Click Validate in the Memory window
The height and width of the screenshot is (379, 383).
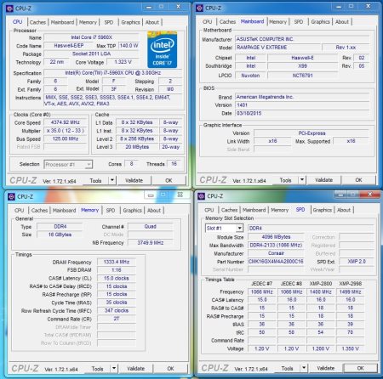coord(136,369)
